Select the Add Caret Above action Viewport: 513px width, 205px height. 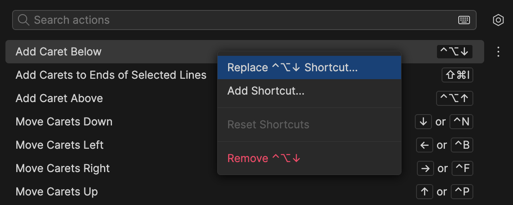click(59, 98)
